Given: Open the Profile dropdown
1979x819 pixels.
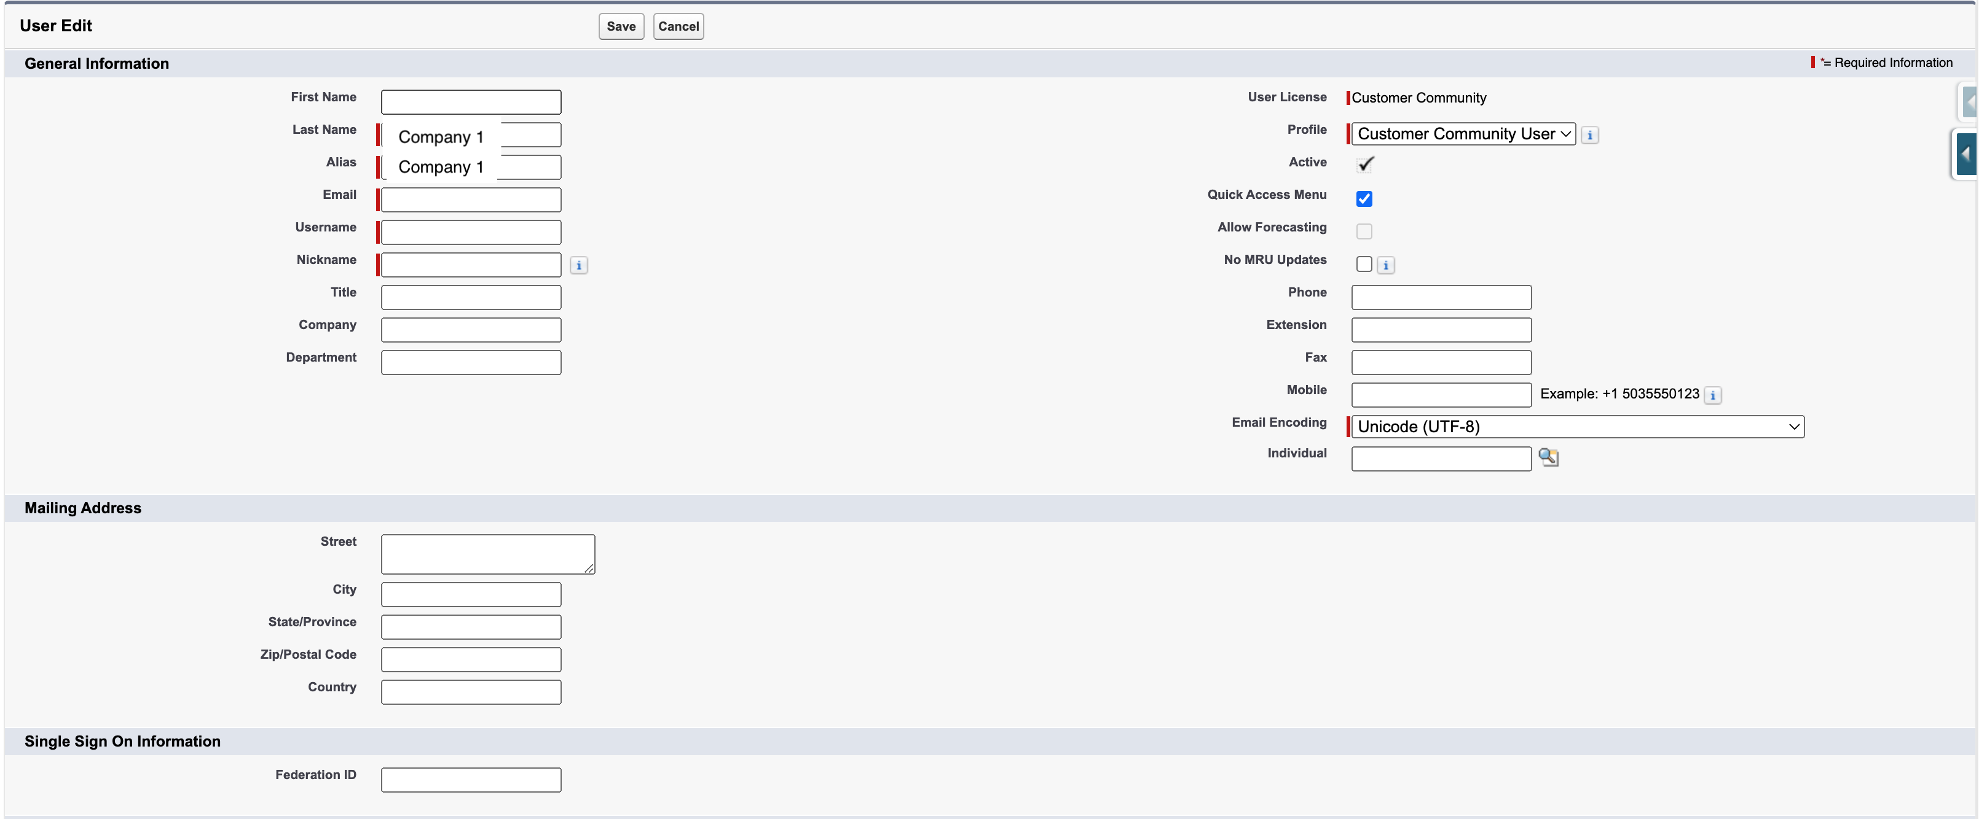Looking at the screenshot, I should click(x=1462, y=134).
